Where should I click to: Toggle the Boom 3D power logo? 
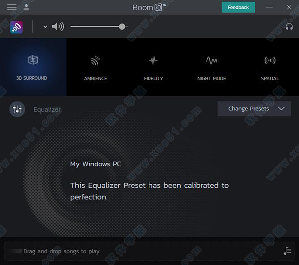pyautogui.click(x=18, y=27)
